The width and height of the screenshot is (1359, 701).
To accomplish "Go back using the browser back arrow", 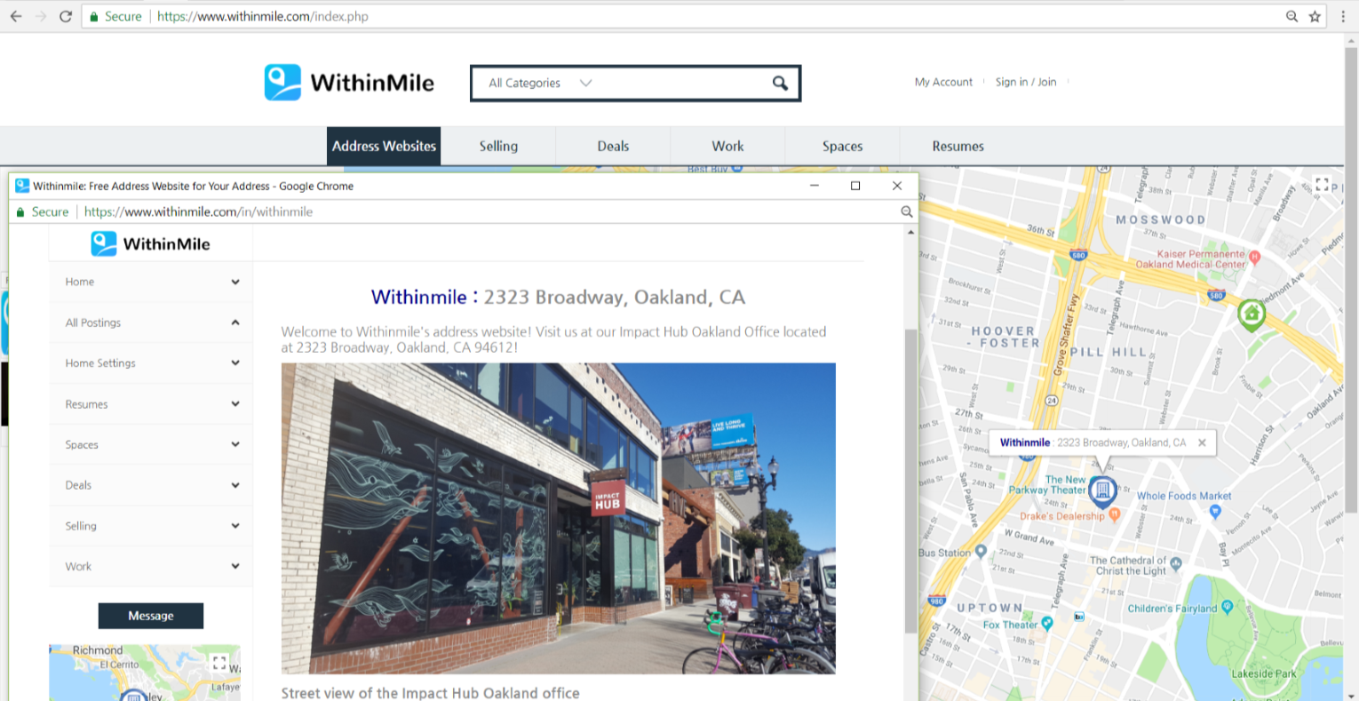I will [x=15, y=16].
